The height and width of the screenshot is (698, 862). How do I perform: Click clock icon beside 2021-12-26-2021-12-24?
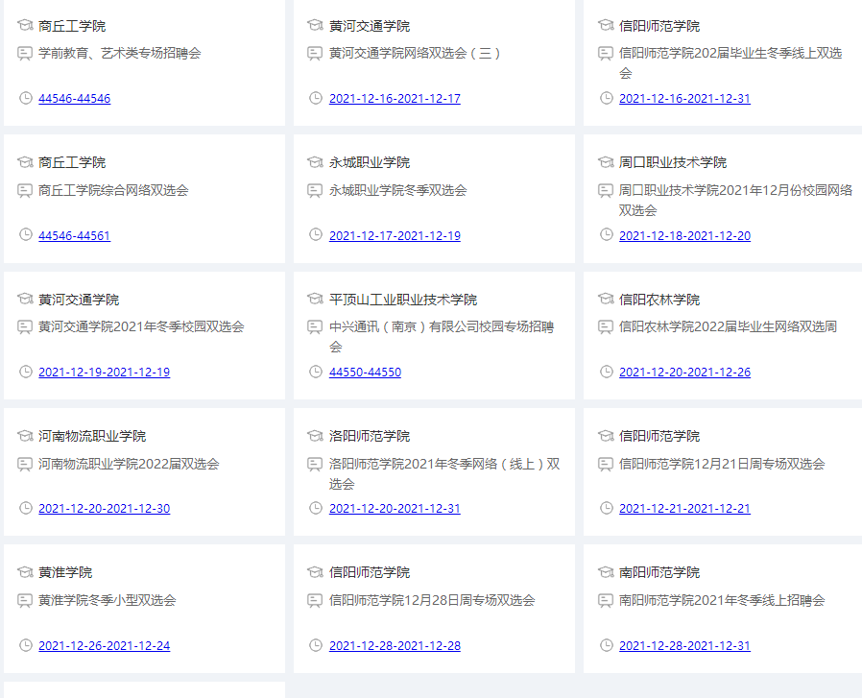(25, 645)
